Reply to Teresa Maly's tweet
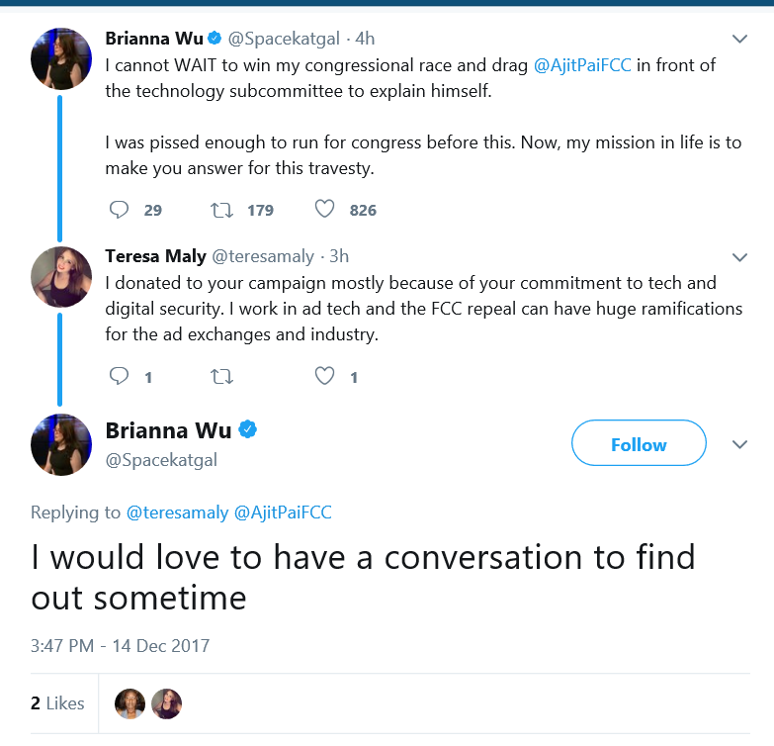Image resolution: width=774 pixels, height=746 pixels. pos(119,376)
